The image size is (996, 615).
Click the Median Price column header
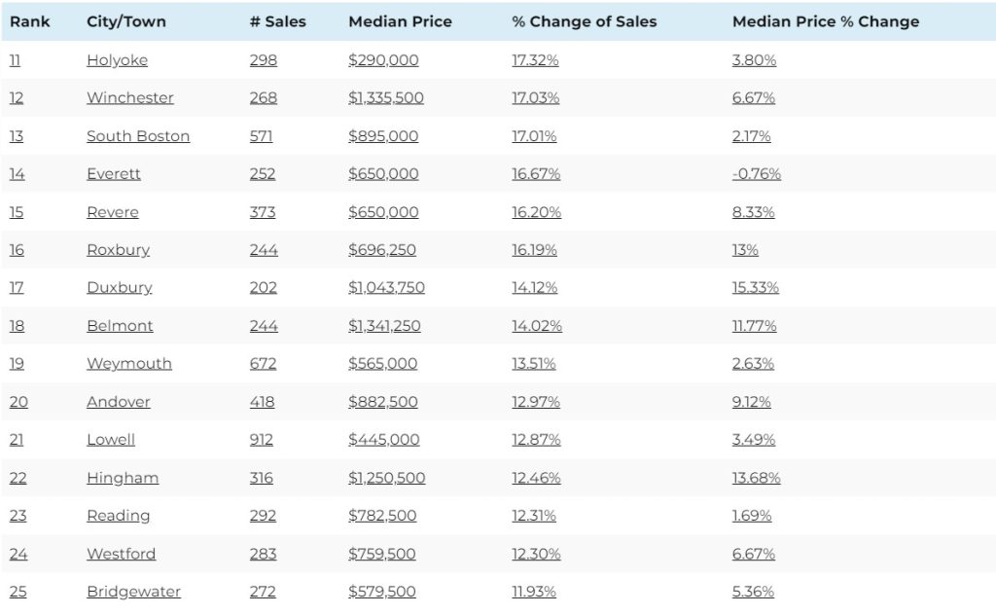click(400, 21)
